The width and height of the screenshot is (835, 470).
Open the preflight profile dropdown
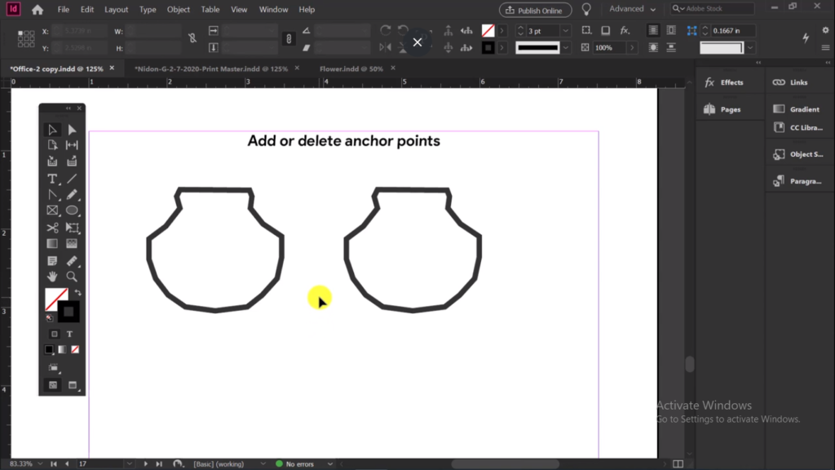[263, 464]
